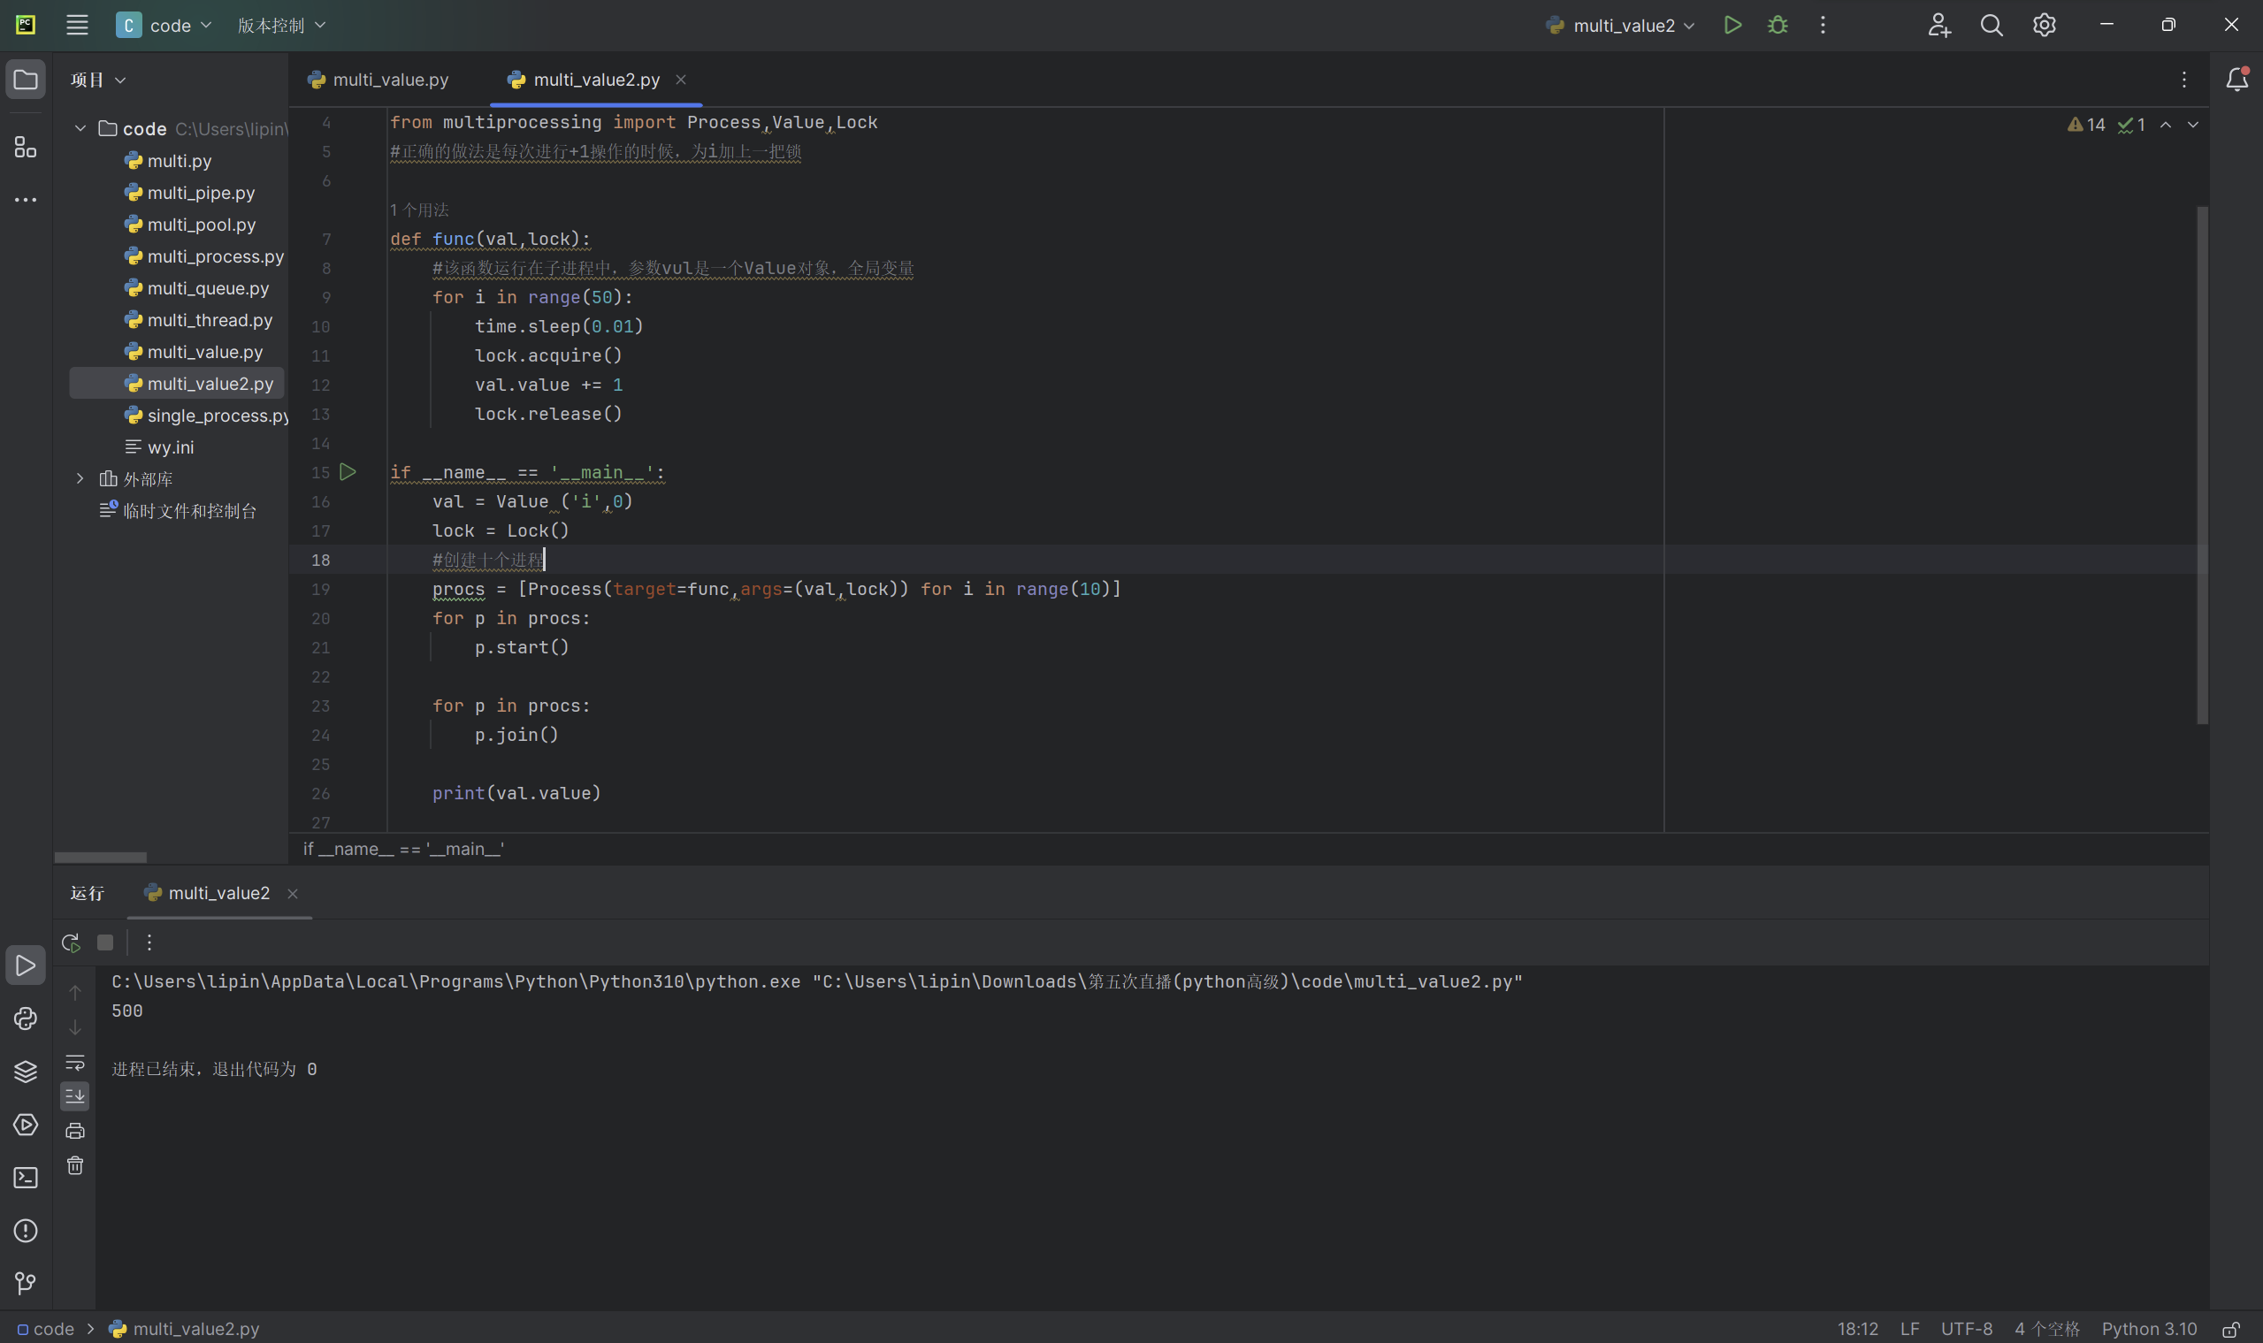2263x1343 pixels.
Task: Clear console with trash icon
Action: 75,1165
